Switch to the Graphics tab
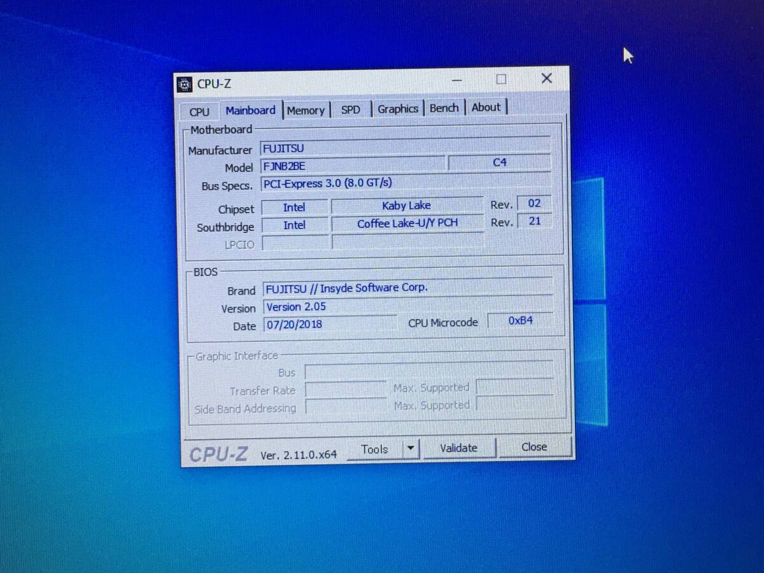The width and height of the screenshot is (764, 573). click(x=398, y=109)
